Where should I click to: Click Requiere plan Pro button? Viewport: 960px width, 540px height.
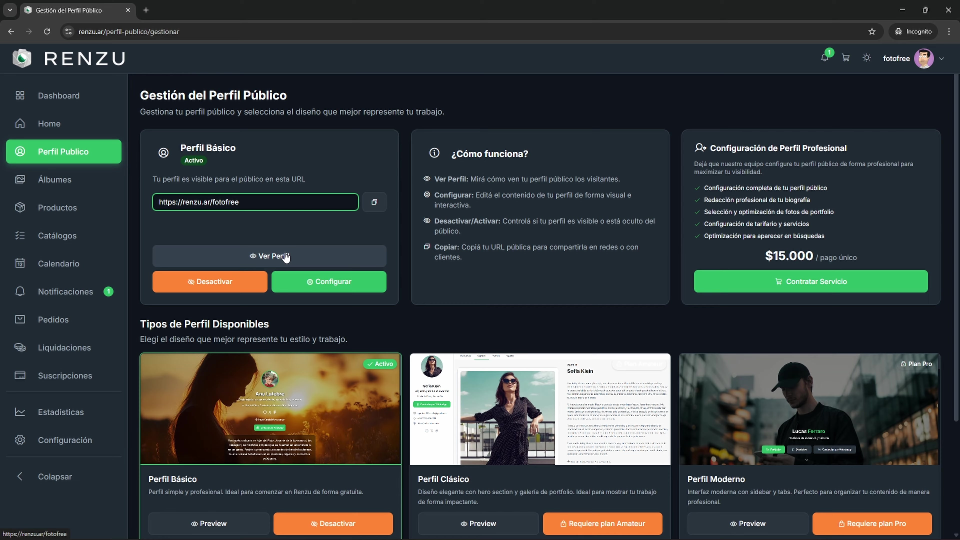pos(872,523)
